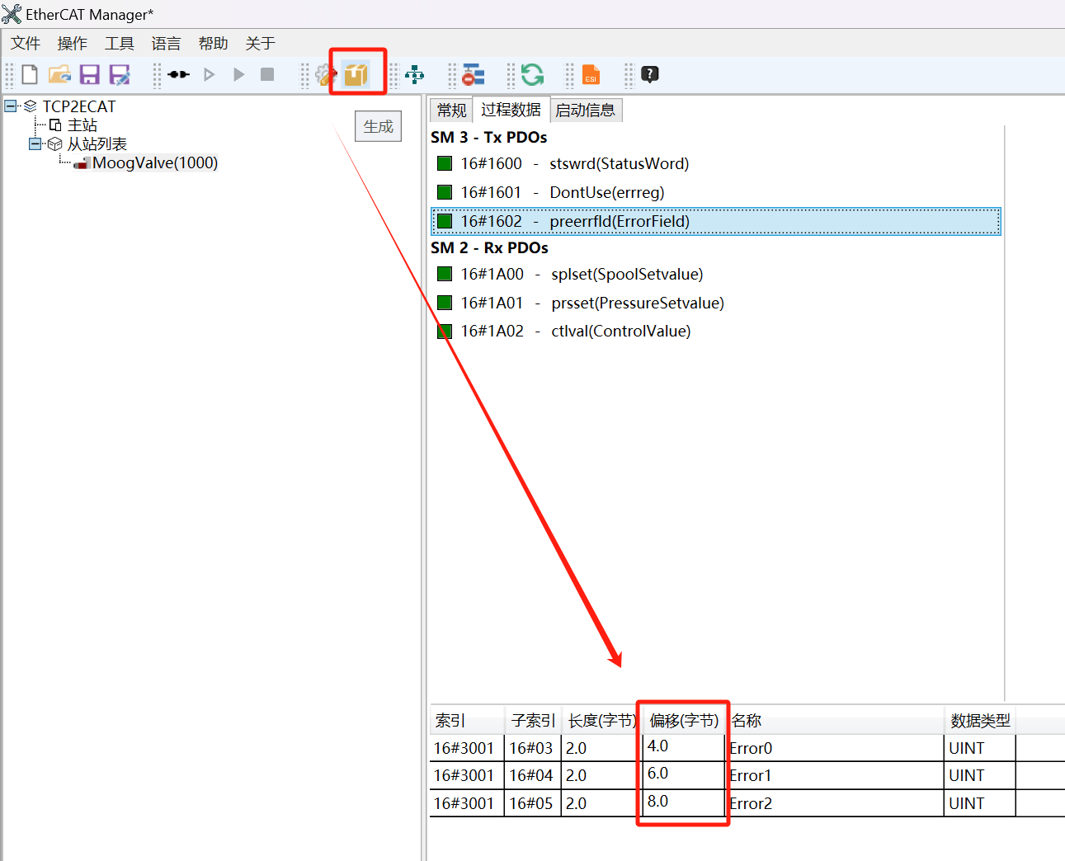Click the outlined play step icon
The image size is (1065, 861).
[210, 74]
